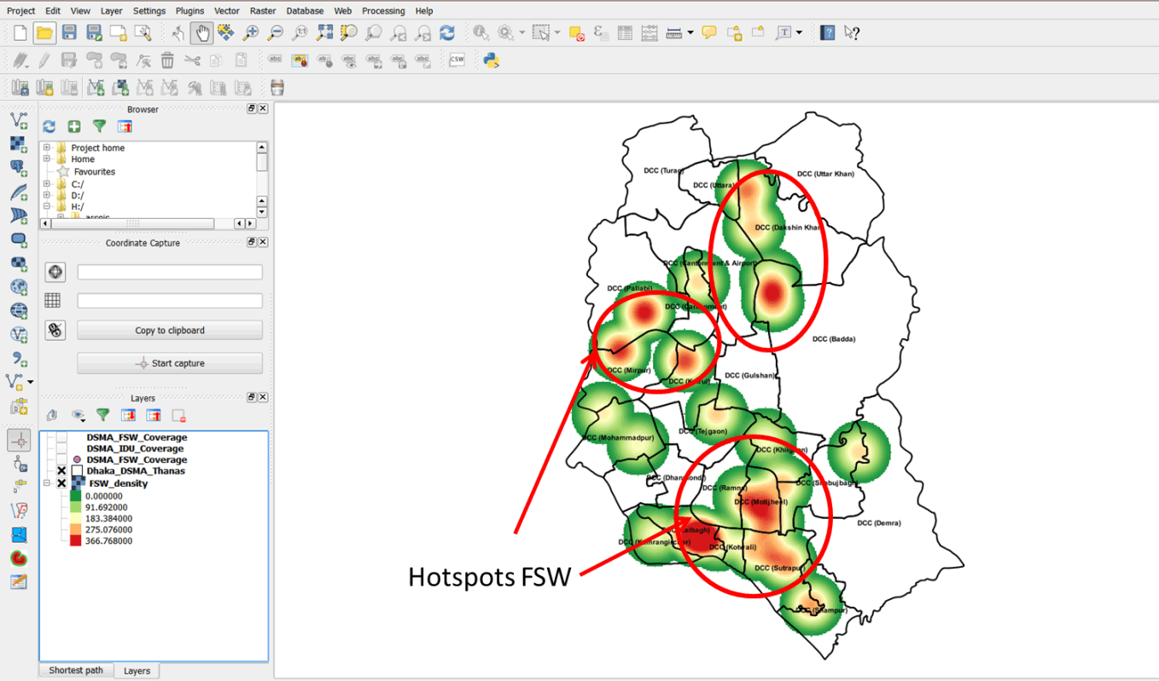Click the Layers panel filter legend icon
Image resolution: width=1159 pixels, height=681 pixels.
tap(103, 415)
